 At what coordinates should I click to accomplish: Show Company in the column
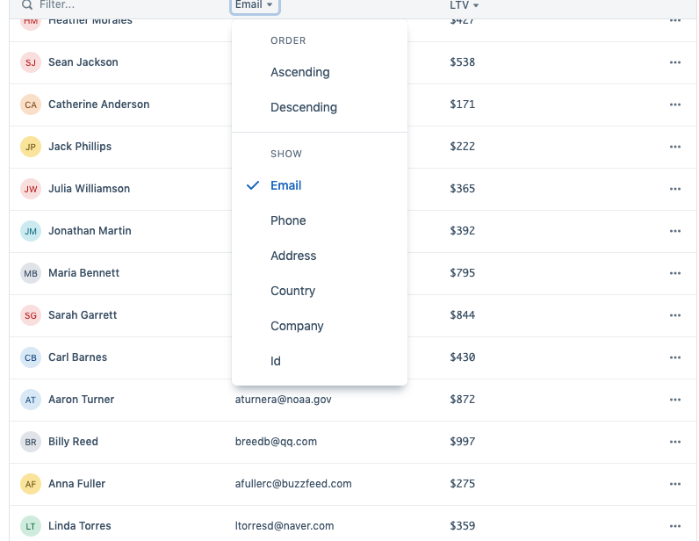(x=320, y=327)
